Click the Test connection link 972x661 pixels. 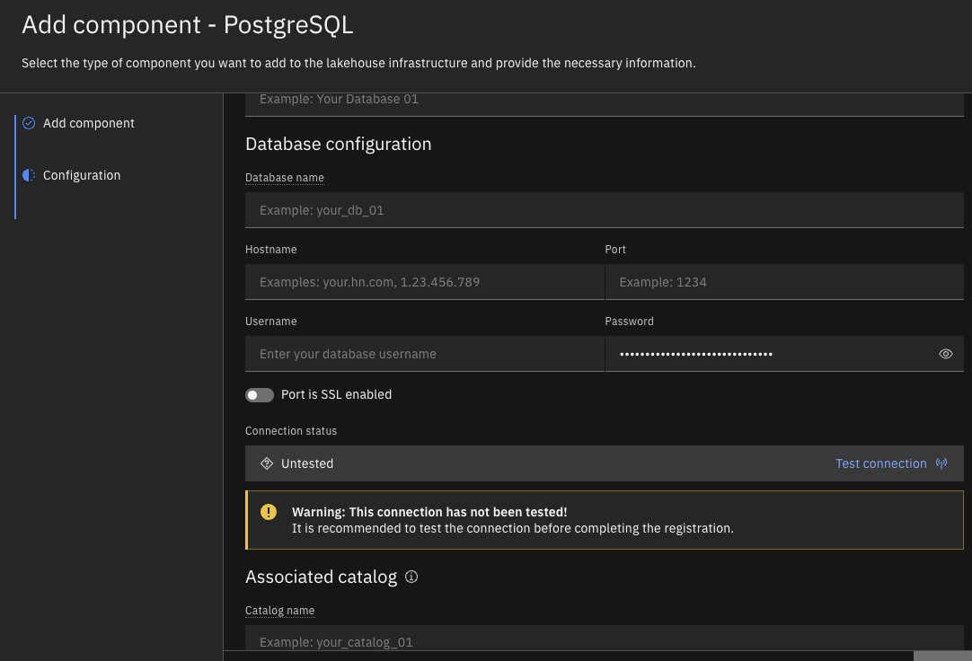coord(881,463)
